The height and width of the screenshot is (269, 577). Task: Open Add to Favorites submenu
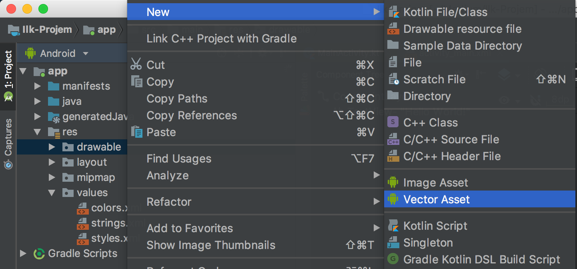(255, 228)
